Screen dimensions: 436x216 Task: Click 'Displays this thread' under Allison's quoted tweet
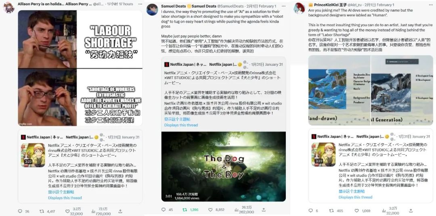pyautogui.click(x=65, y=198)
